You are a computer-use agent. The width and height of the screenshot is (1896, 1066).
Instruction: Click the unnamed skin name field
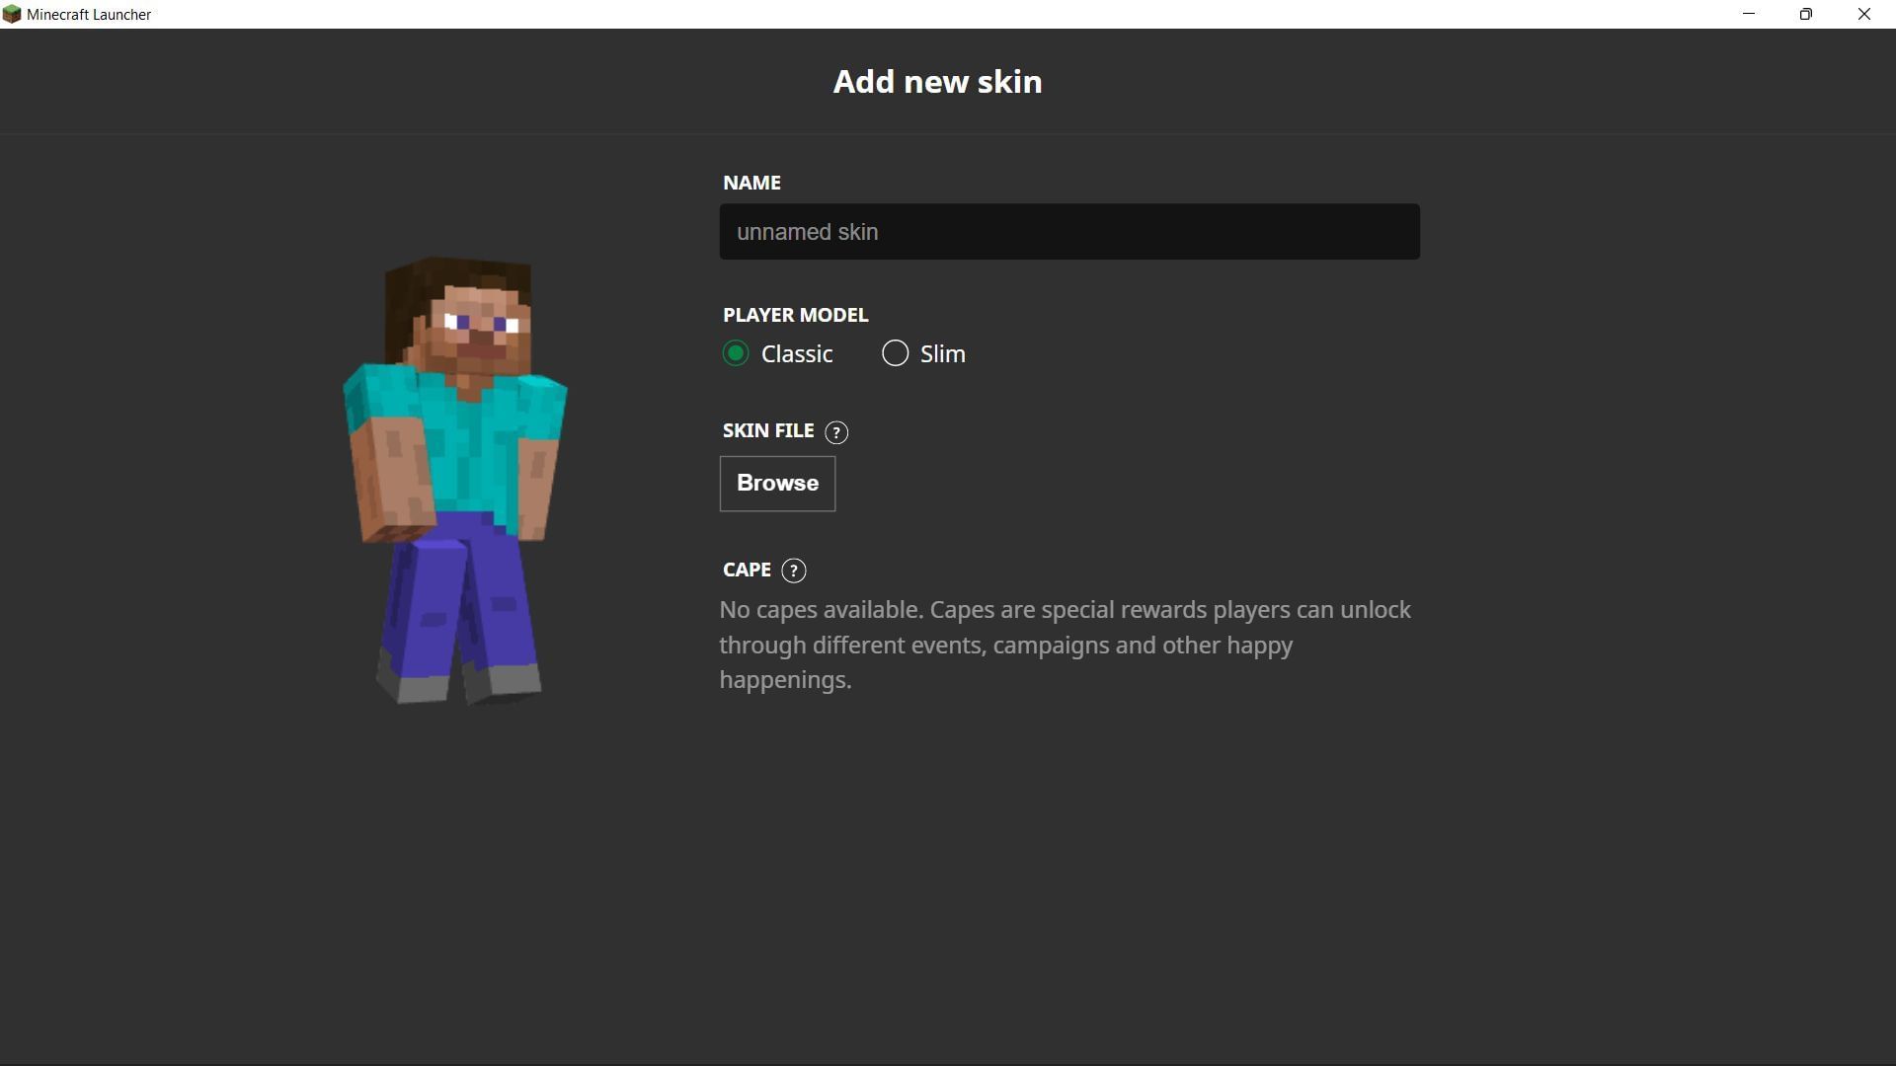pos(1069,232)
